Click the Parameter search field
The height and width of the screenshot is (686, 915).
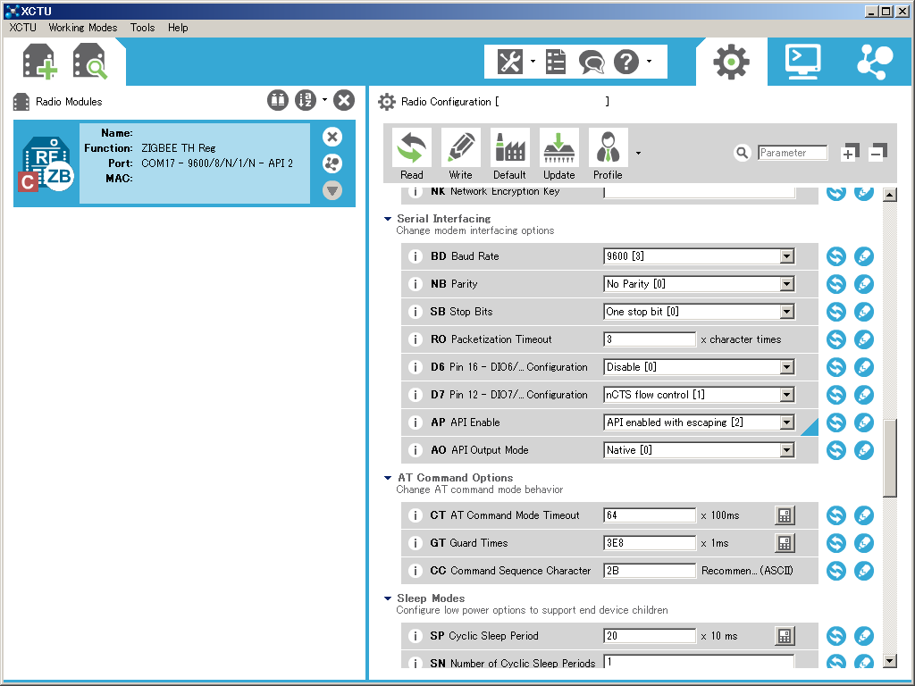793,153
